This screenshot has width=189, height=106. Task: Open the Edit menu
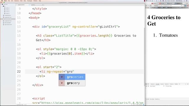12,1
